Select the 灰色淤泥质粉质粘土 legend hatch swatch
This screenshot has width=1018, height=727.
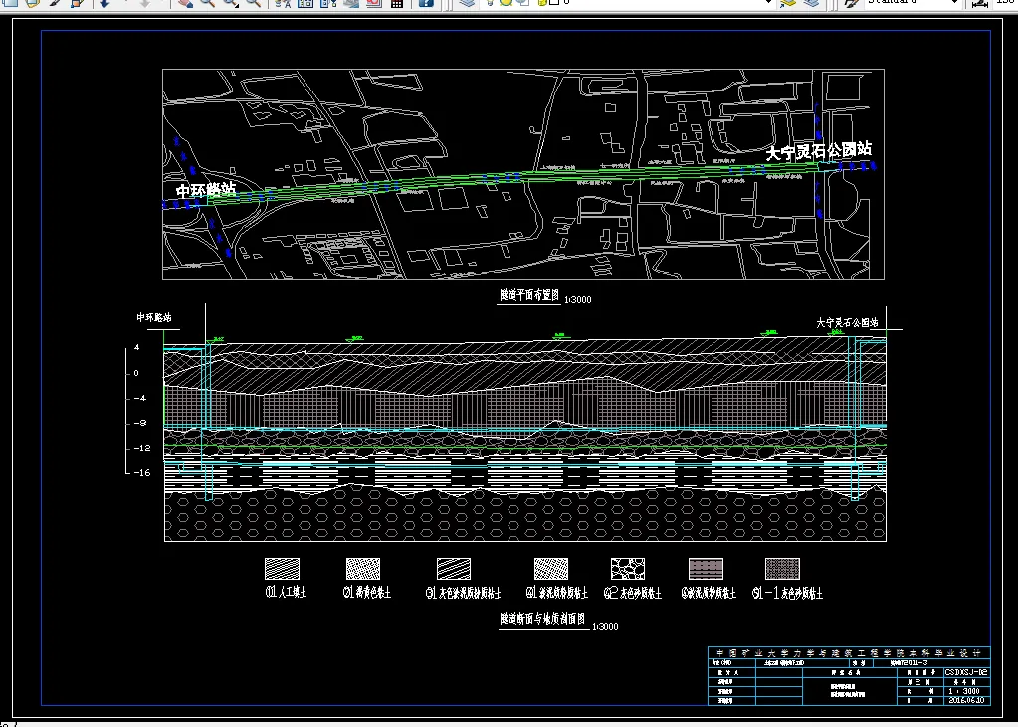(x=454, y=569)
